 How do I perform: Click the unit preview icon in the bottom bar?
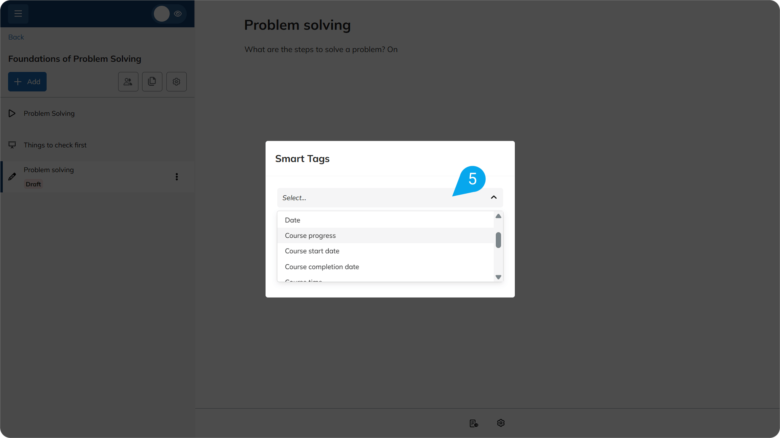click(474, 423)
